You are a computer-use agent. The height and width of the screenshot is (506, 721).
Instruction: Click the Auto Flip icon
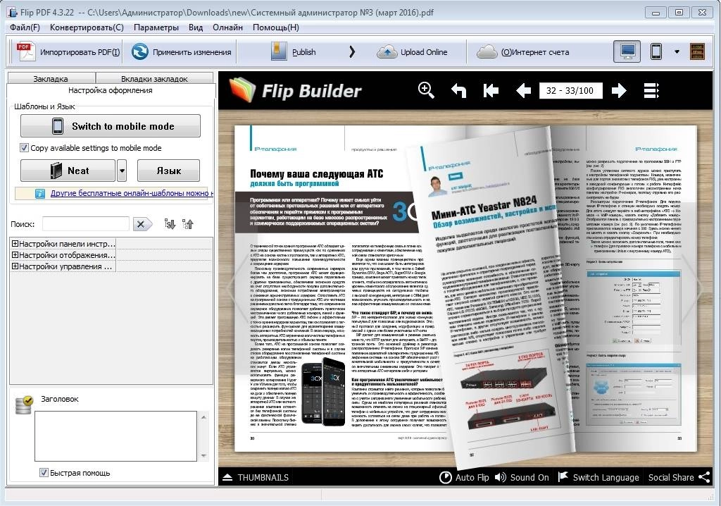(x=445, y=477)
